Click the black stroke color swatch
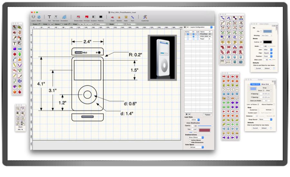This screenshot has height=177, width=290. 268,42
